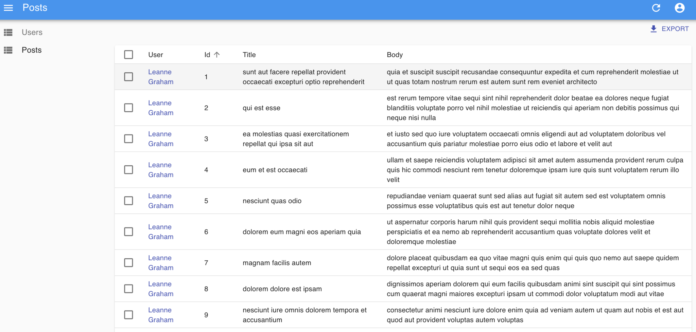The width and height of the screenshot is (696, 332).
Task: Check checkbox for post 'qui est esse'
Action: [x=128, y=108]
